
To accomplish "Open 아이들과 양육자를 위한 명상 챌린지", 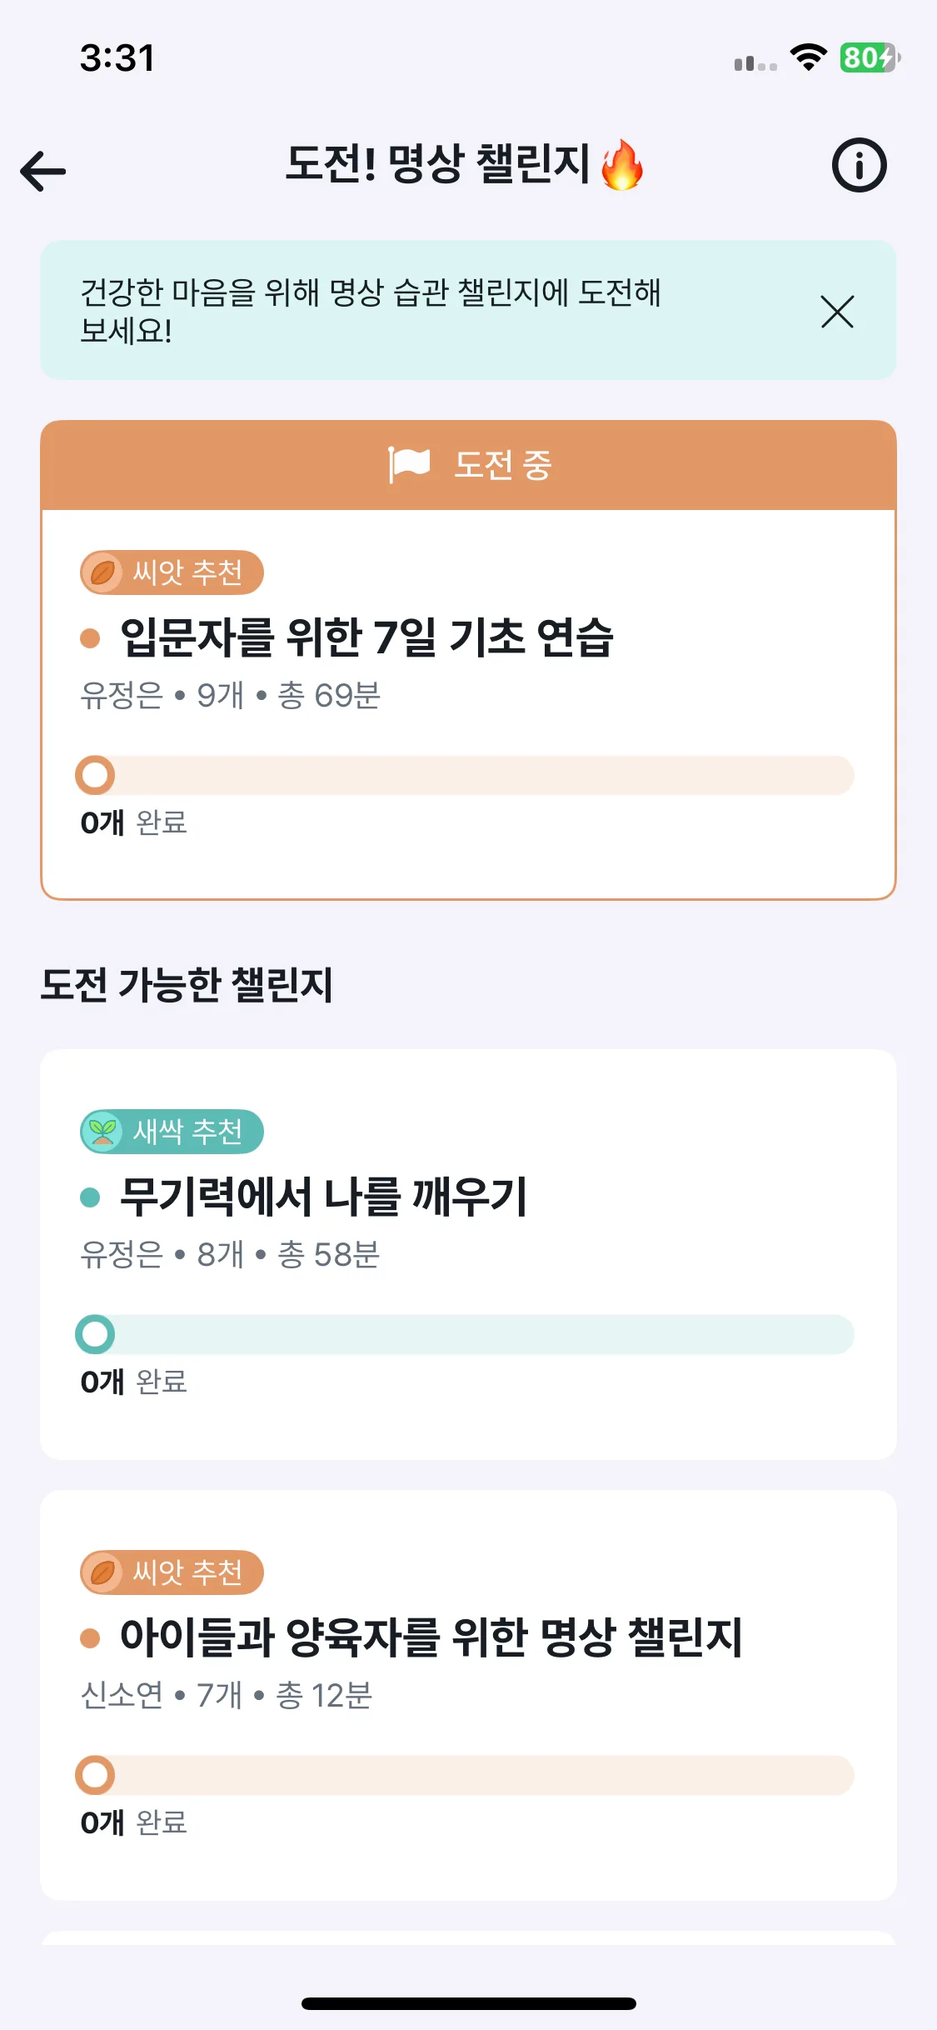I will [431, 1637].
